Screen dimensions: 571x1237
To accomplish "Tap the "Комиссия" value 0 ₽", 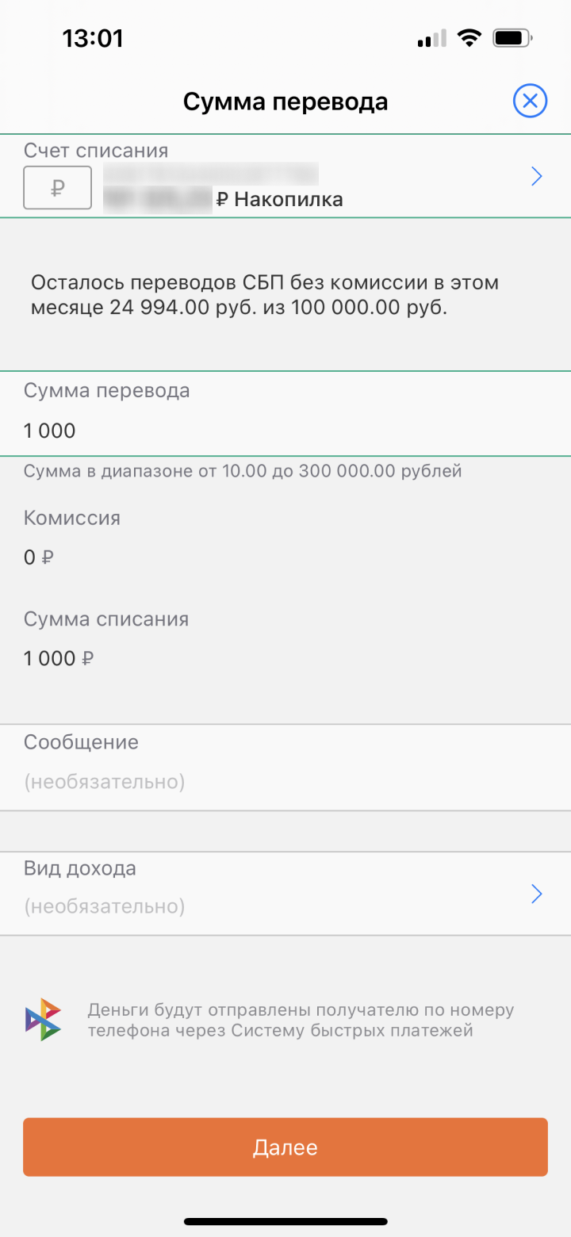I will point(38,557).
